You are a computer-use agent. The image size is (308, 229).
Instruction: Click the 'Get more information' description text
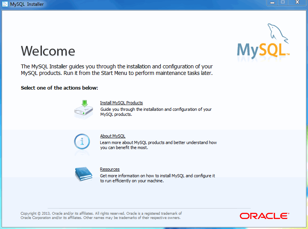[157, 178]
